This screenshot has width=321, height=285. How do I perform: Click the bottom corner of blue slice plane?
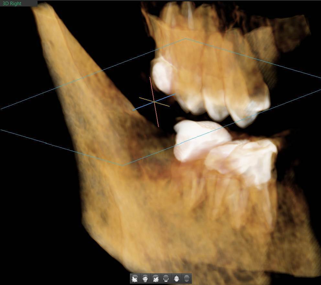[x=122, y=165]
